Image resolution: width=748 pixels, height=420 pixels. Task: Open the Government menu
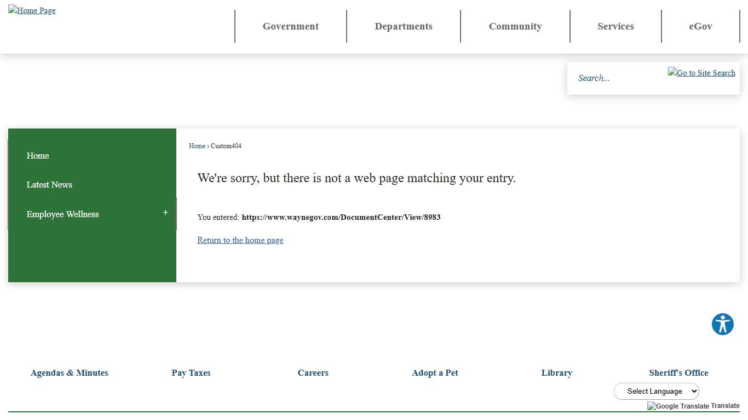290,26
